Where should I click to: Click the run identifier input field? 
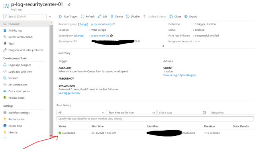tap(155, 119)
